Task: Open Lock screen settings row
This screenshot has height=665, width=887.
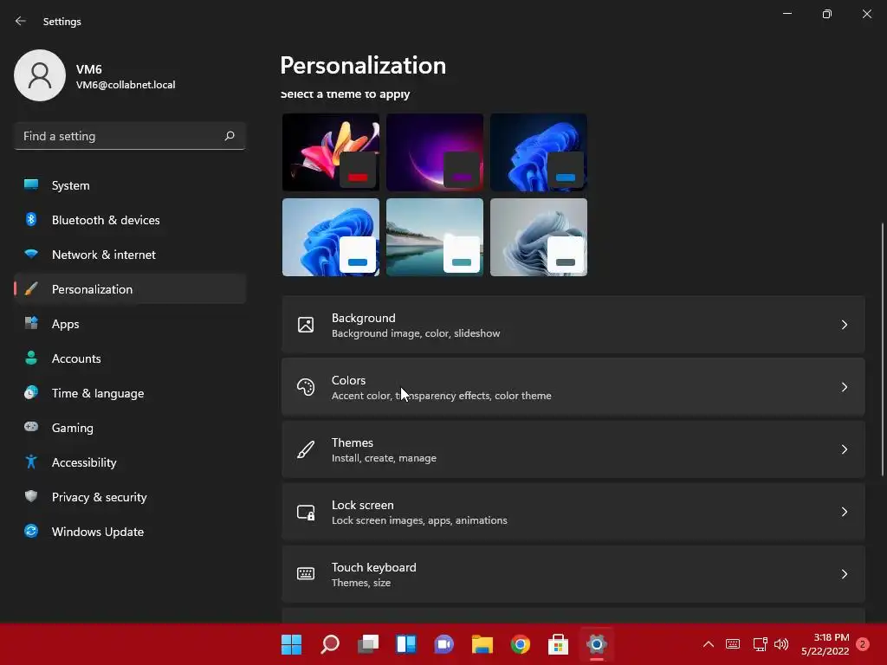Action: pyautogui.click(x=573, y=512)
